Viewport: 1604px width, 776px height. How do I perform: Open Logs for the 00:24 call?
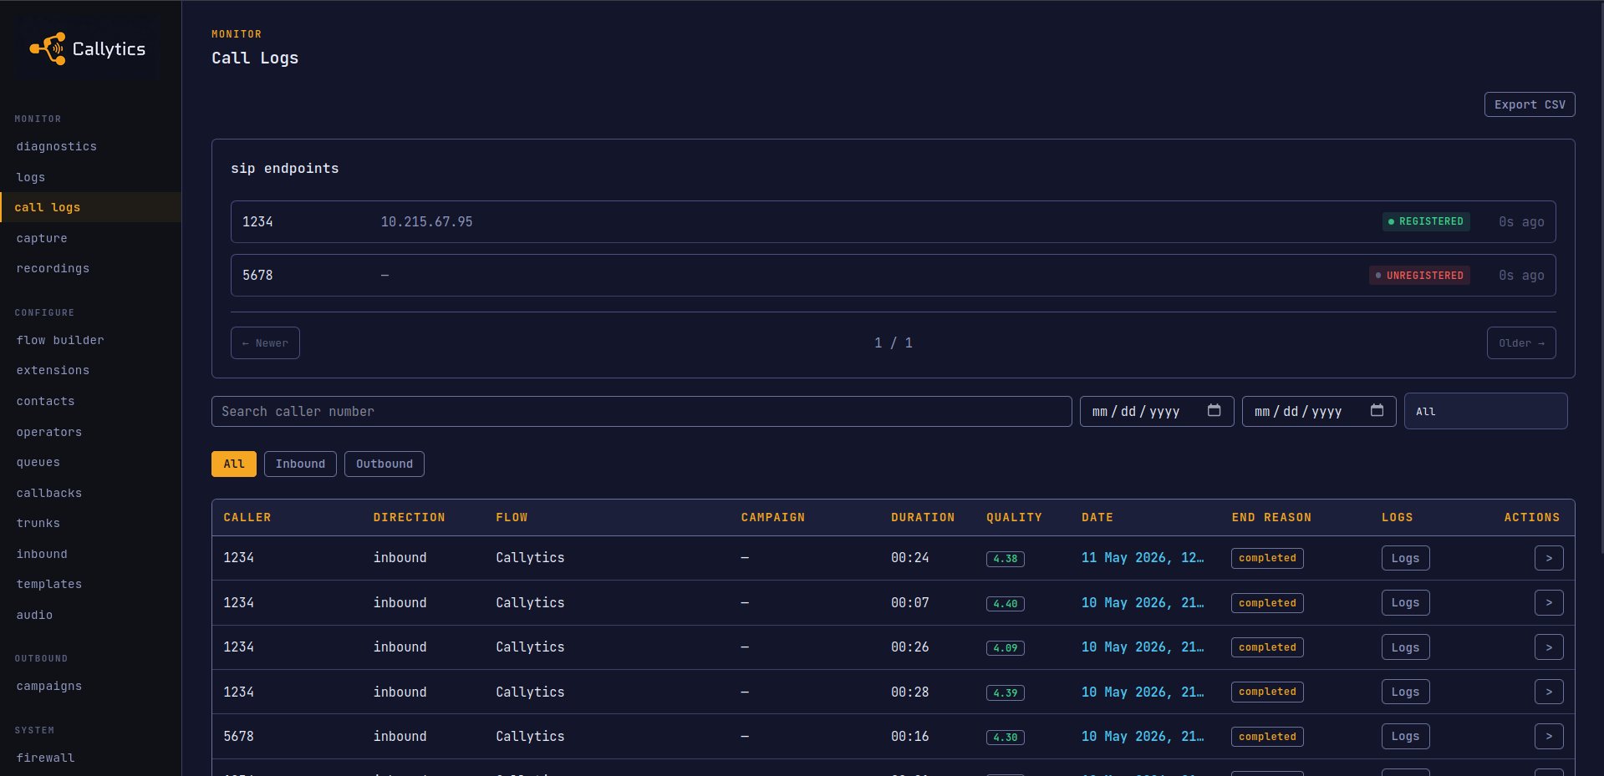click(1405, 558)
